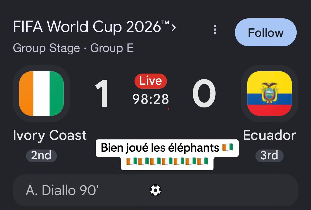
Task: Tap the Ecuador 3rd place badge
Action: coord(269,155)
